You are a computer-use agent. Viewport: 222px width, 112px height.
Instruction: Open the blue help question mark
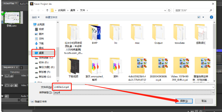pyautogui.click(x=211, y=17)
